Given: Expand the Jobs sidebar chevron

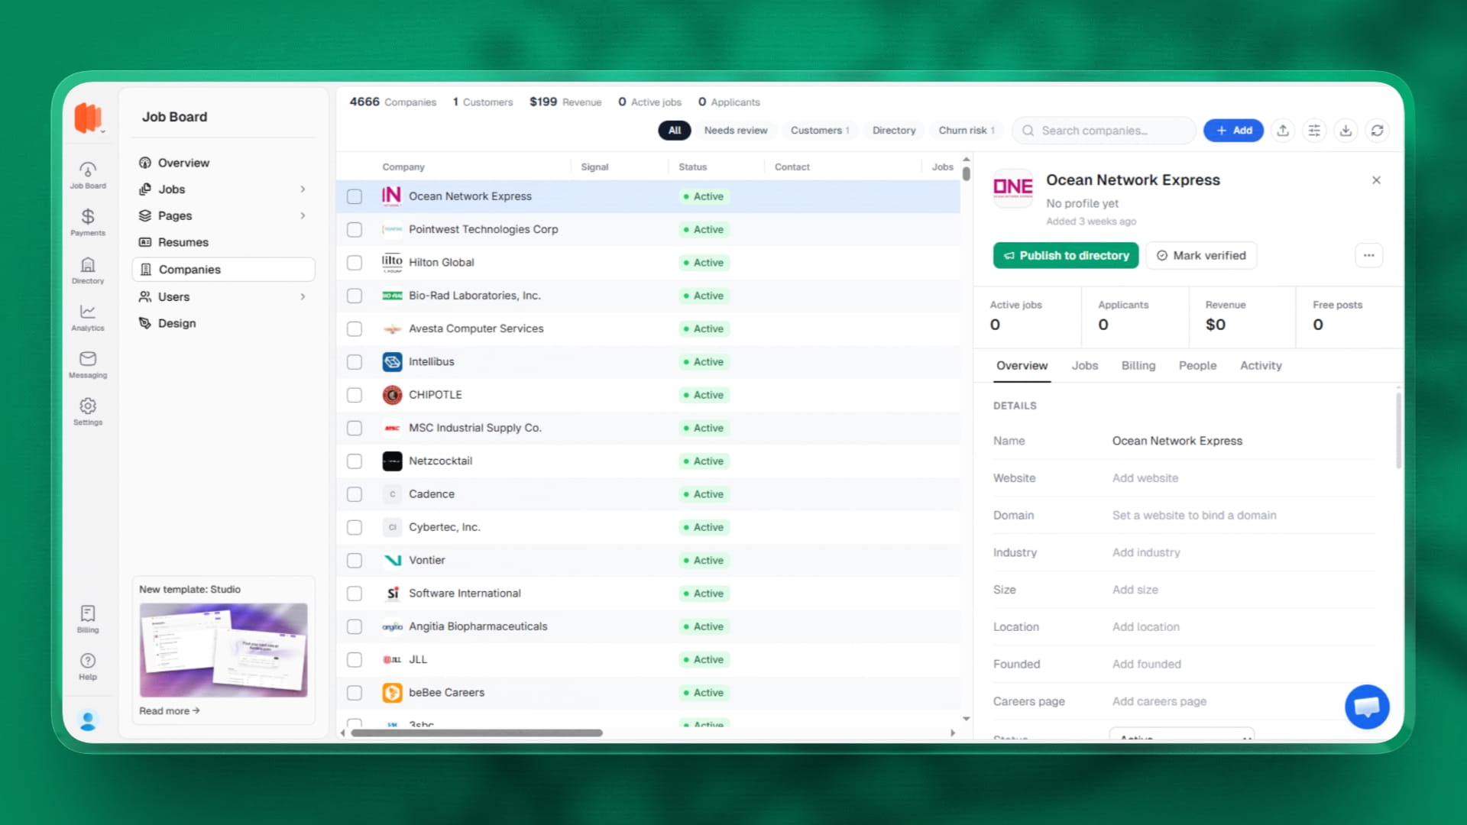Looking at the screenshot, I should click(303, 189).
